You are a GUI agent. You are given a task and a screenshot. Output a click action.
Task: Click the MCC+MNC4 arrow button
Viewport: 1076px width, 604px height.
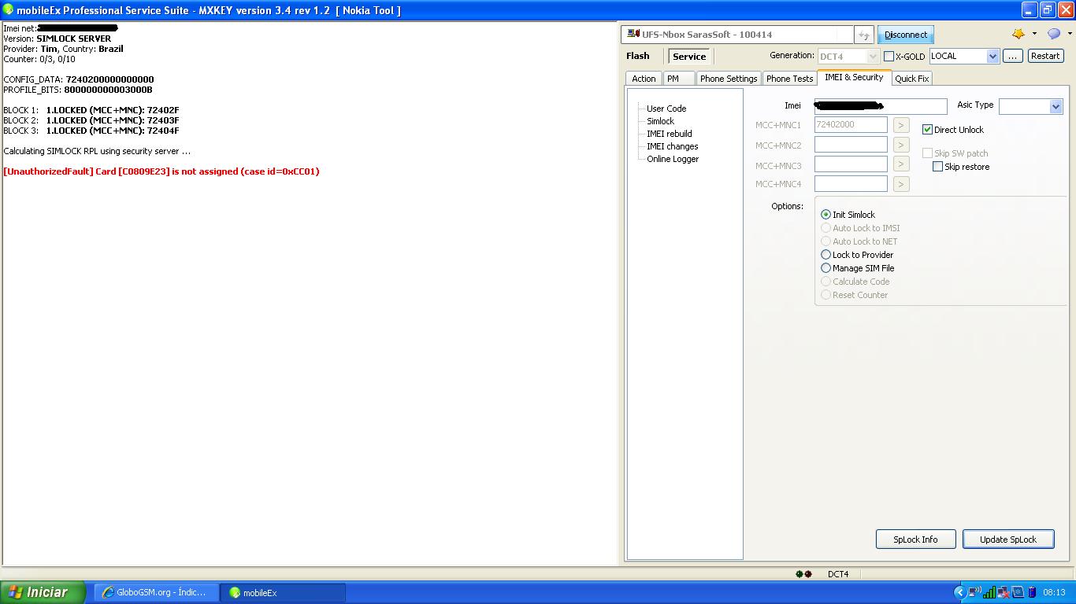click(x=901, y=184)
